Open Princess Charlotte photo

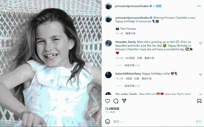coord(51,63)
